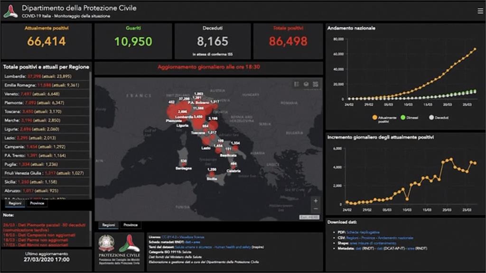Image resolution: width=486 pixels, height=273 pixels.
Task: Switch region list to Regioni tab
Action: pyautogui.click(x=15, y=203)
